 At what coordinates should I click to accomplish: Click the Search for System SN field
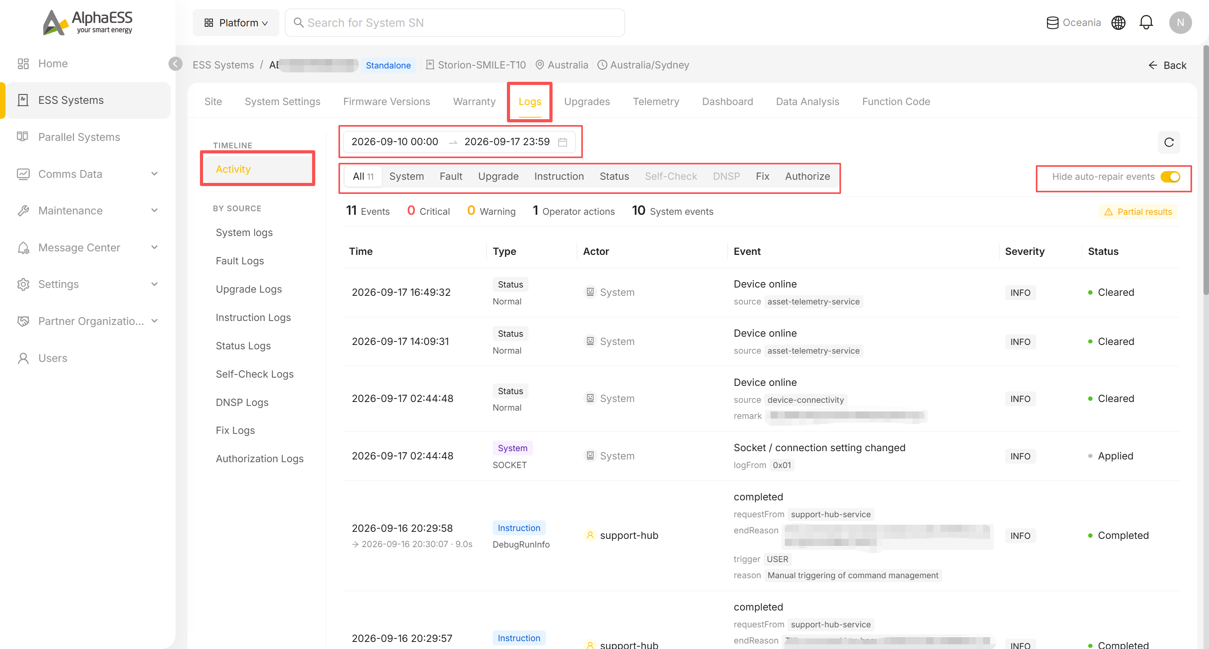[454, 22]
